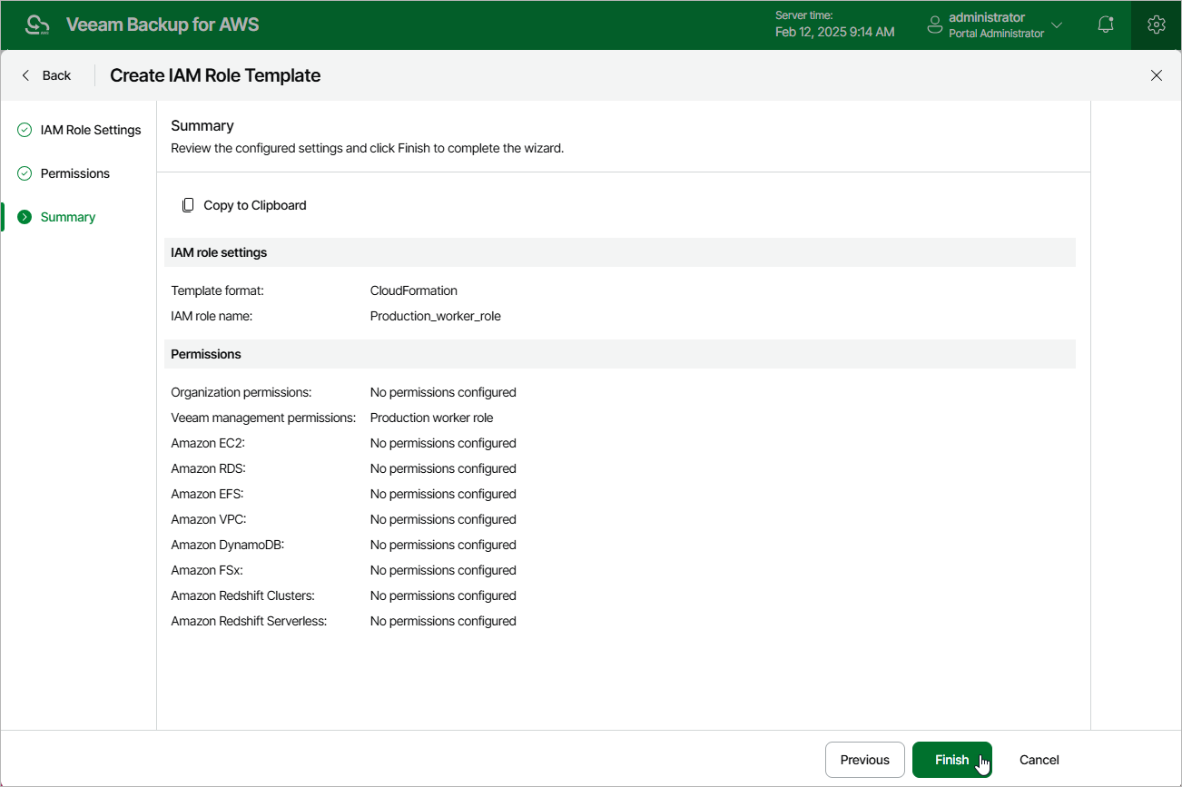Click the Copy to Clipboard icon
The width and height of the screenshot is (1182, 787).
[188, 205]
